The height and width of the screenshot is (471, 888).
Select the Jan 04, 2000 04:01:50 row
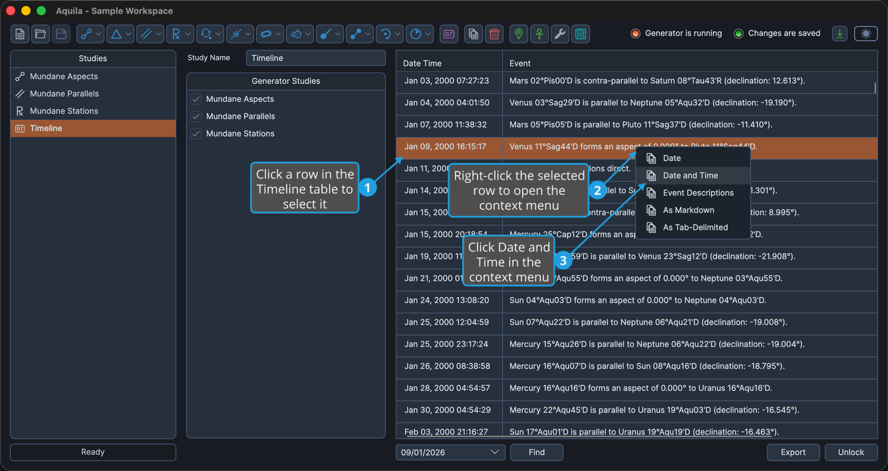tap(637, 103)
